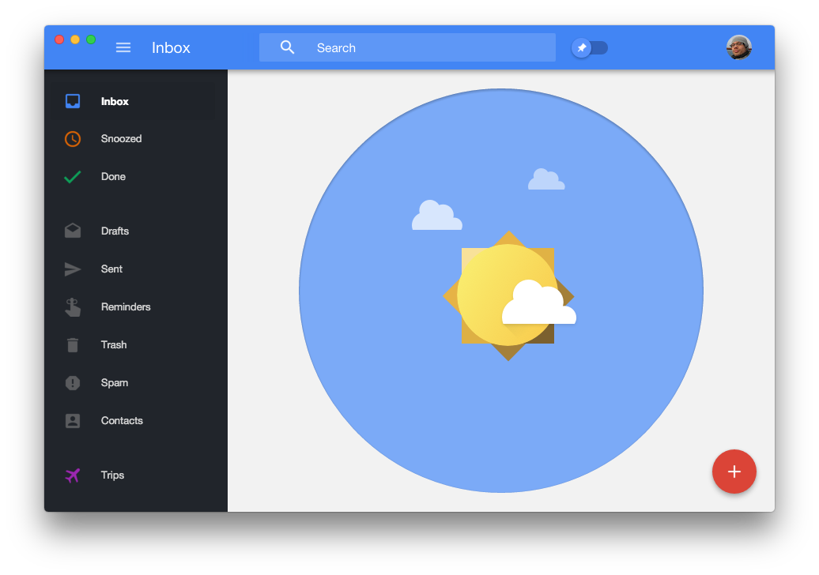Click the Reminders finger-ribbon icon
Viewport: 819px width, 575px height.
(x=73, y=306)
